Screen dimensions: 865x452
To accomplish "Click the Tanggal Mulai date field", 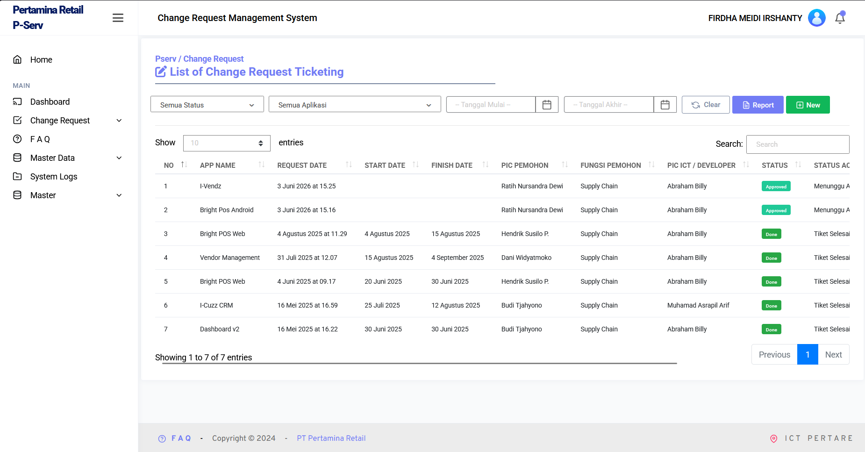I will click(491, 105).
